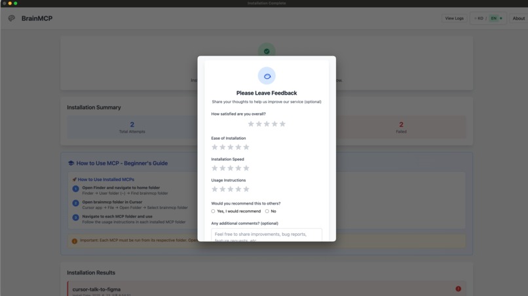Give Ease of Installation two stars
Viewport: 528px width, 296px height.
click(x=223, y=147)
